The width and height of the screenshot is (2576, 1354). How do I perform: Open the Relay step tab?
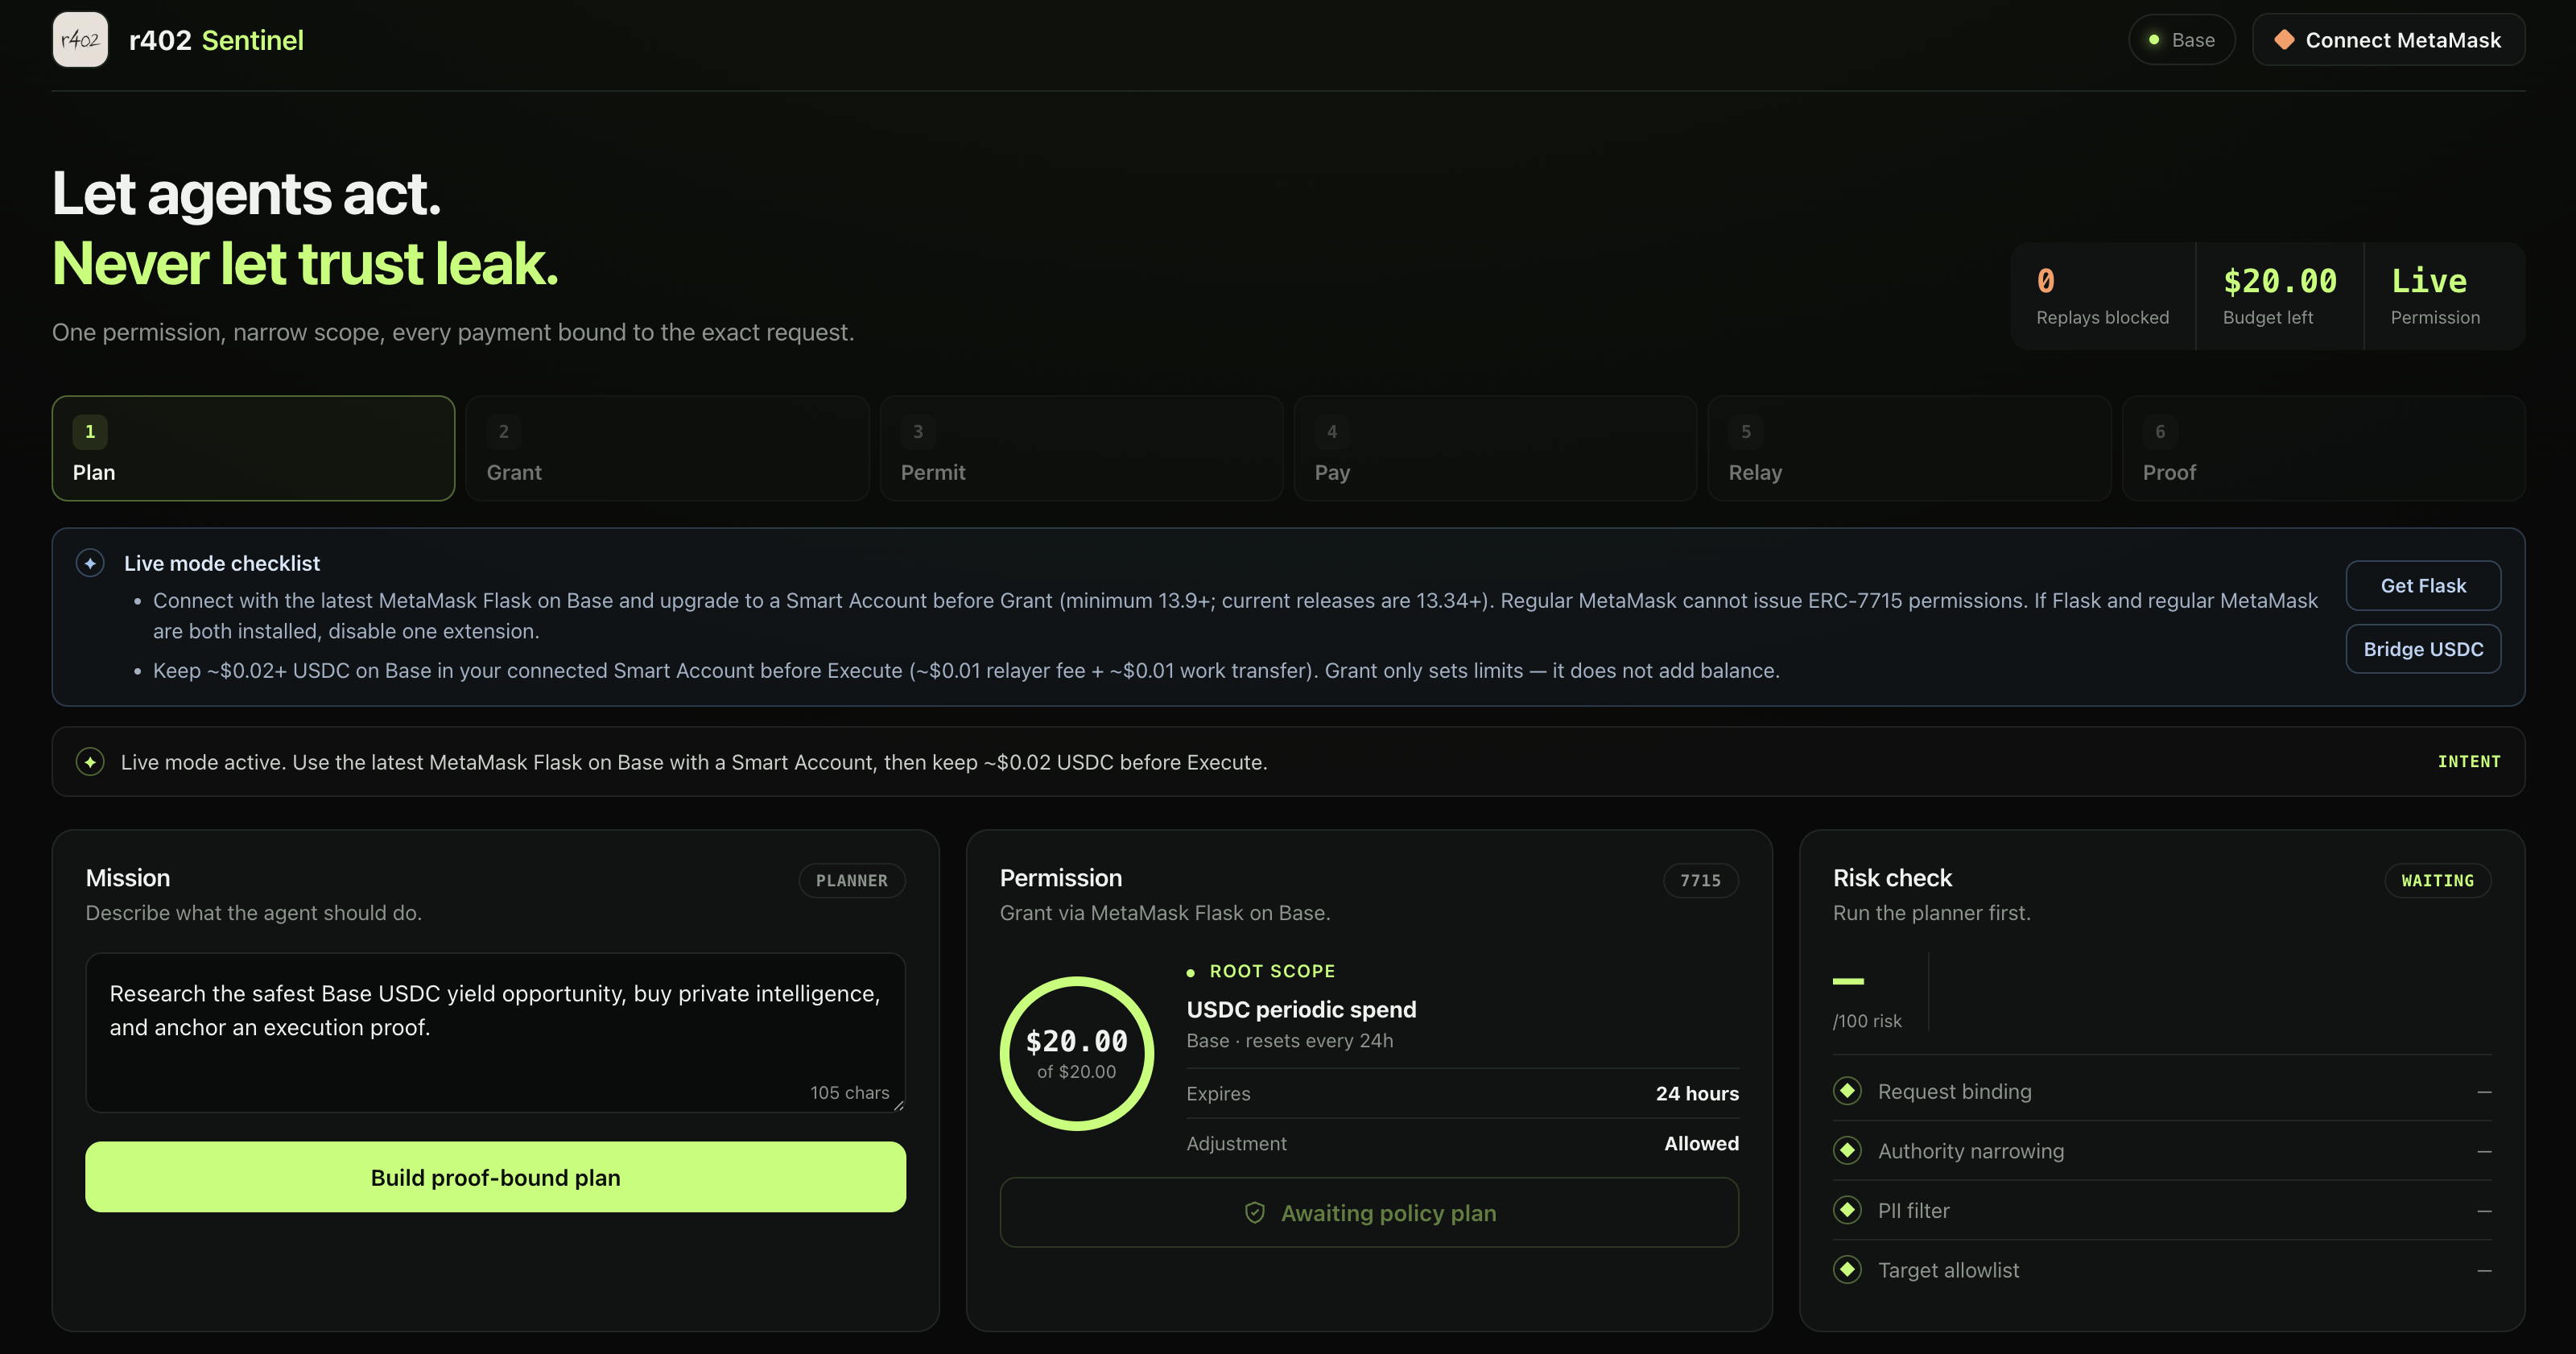click(1909, 448)
